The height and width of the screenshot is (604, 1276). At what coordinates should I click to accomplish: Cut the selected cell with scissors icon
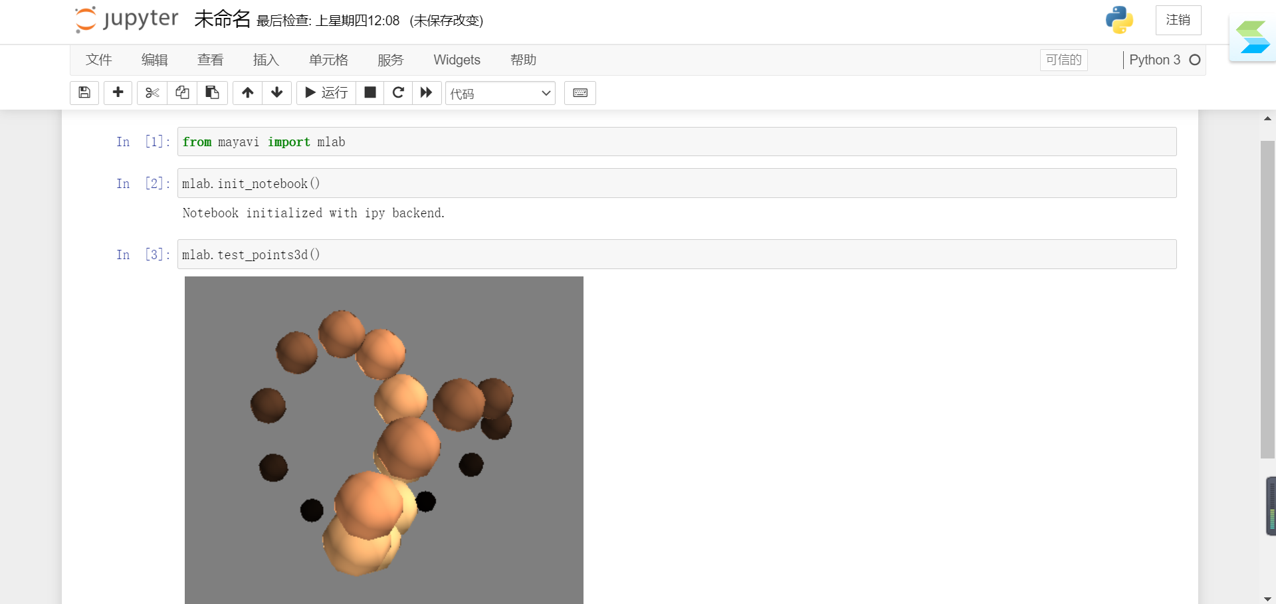point(152,93)
